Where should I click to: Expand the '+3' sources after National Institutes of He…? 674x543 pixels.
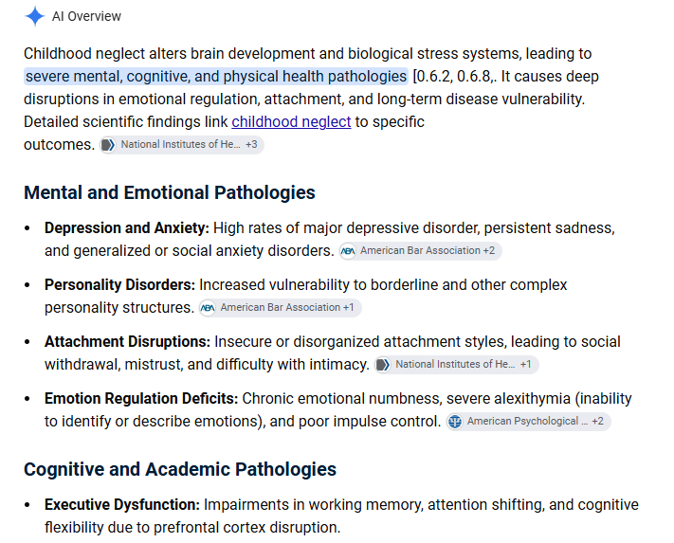(x=251, y=144)
